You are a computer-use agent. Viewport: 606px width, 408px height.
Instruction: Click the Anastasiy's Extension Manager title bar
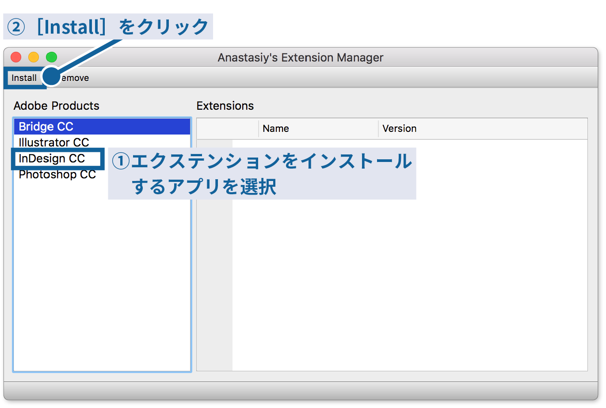[301, 58]
